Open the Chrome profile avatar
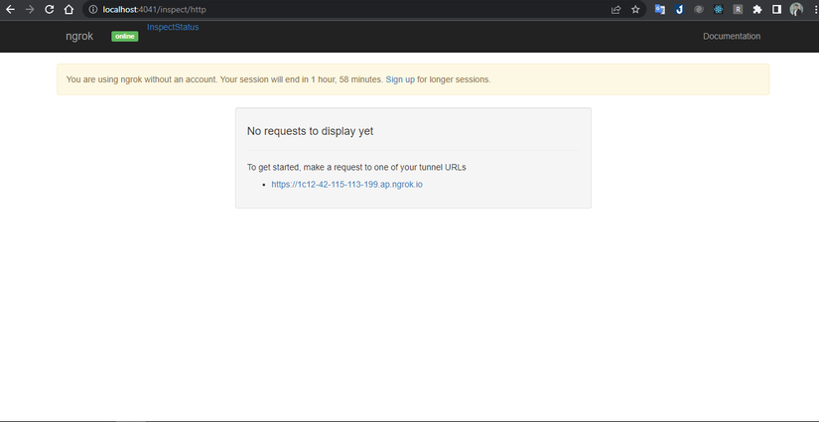The height and width of the screenshot is (422, 819). coord(796,9)
